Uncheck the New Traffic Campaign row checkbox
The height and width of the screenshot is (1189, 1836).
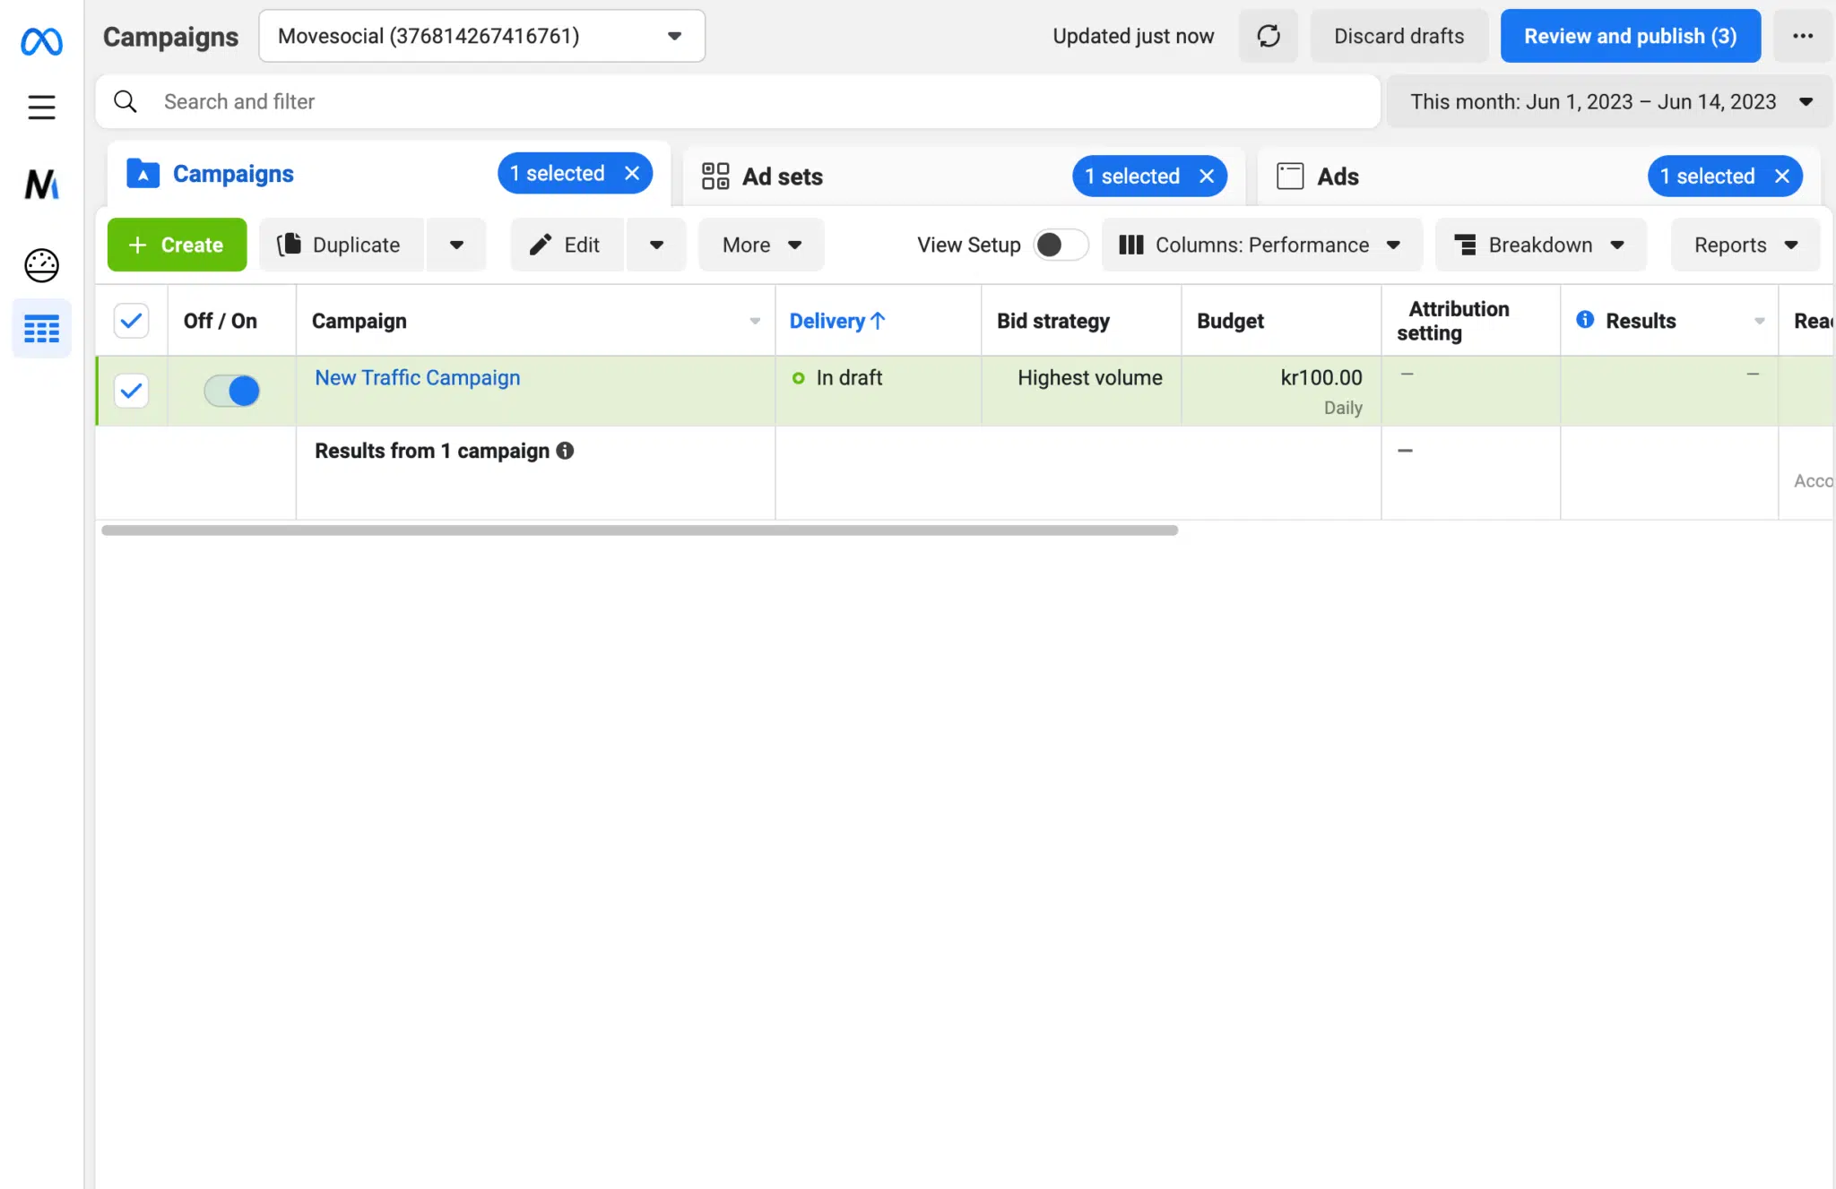click(x=131, y=391)
